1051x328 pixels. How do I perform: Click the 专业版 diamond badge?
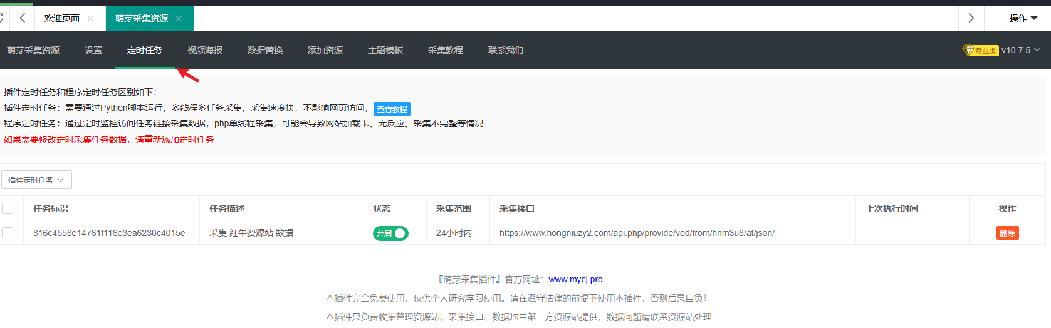coord(980,51)
